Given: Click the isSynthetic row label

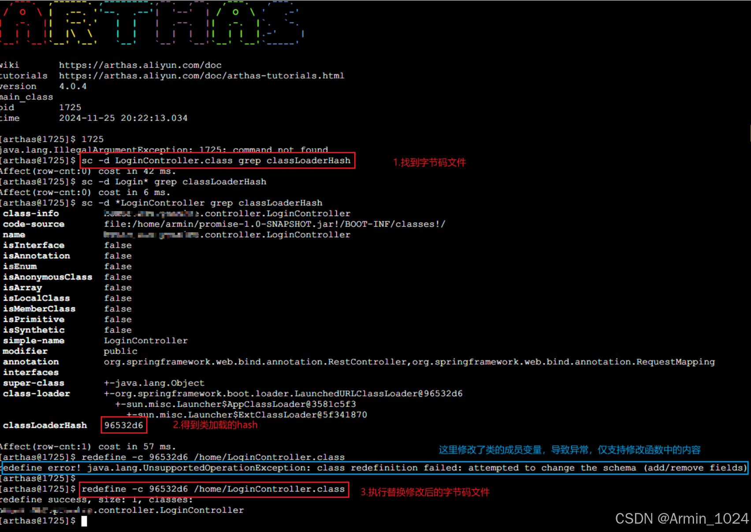Looking at the screenshot, I should point(33,330).
